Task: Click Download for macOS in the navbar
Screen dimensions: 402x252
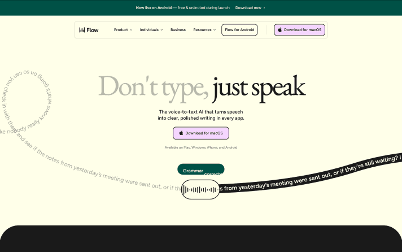Action: pos(299,30)
